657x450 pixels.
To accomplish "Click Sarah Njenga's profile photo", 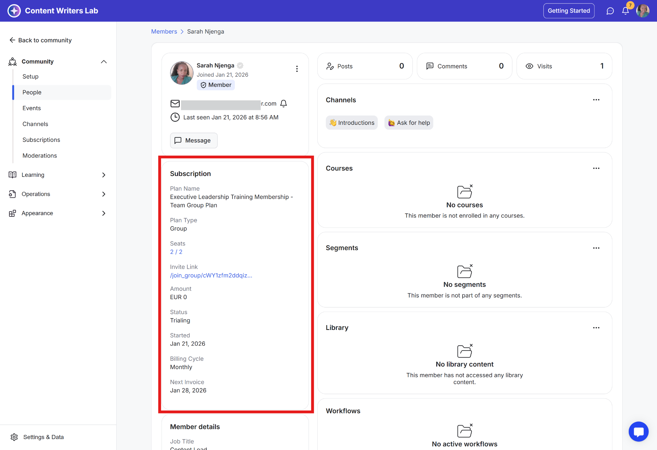I will coord(182,73).
